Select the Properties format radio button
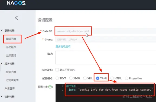Image resolution: width=156 pixels, height=102 pixels. click(x=126, y=78)
